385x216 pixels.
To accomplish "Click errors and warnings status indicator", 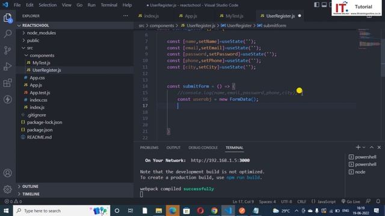I will pos(13,202).
